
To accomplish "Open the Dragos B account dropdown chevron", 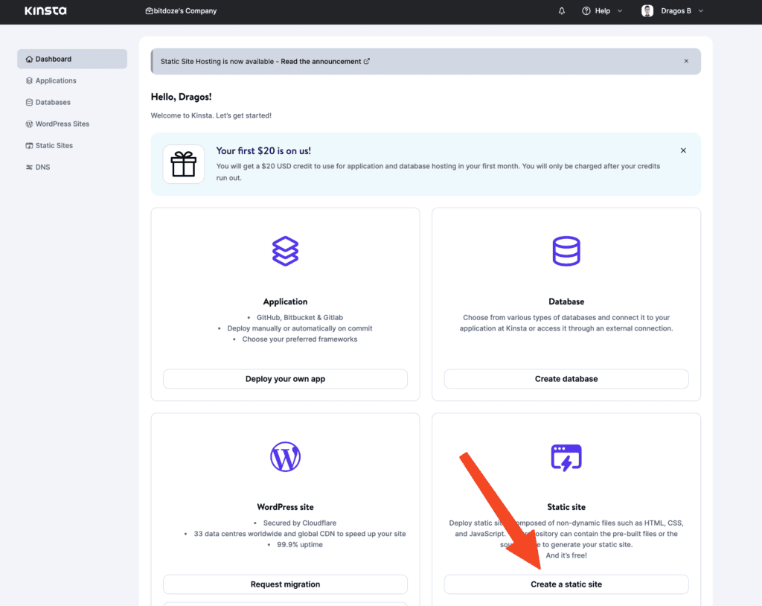I will (701, 10).
